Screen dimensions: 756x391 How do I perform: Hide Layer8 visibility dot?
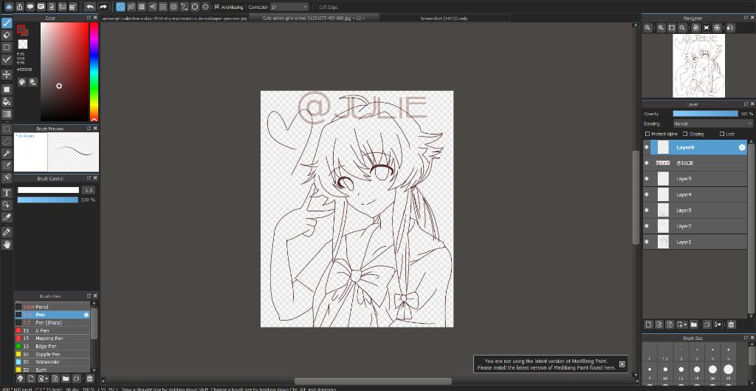point(647,148)
